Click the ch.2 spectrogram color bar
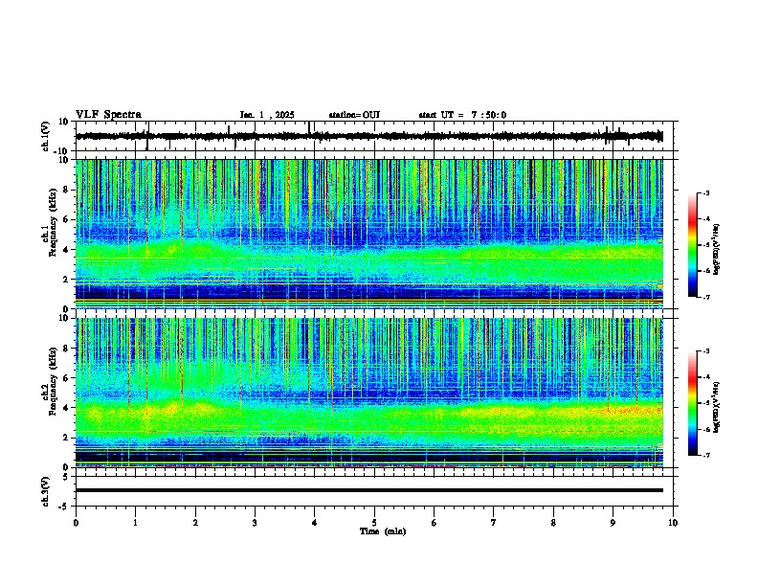This screenshot has height=586, width=758. (692, 403)
